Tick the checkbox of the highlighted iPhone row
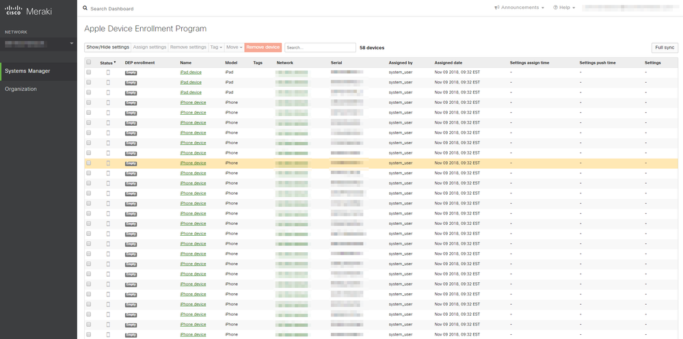 click(x=89, y=163)
